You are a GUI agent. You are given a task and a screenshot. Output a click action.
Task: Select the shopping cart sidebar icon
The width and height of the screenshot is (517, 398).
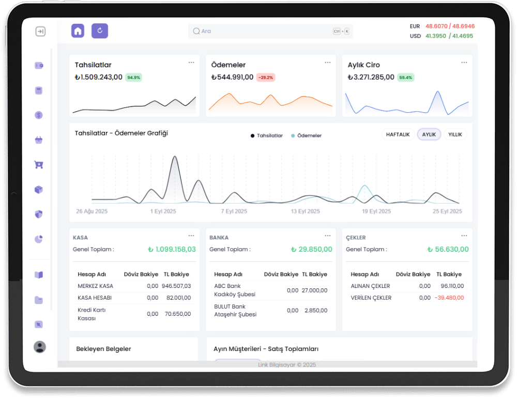click(x=39, y=165)
